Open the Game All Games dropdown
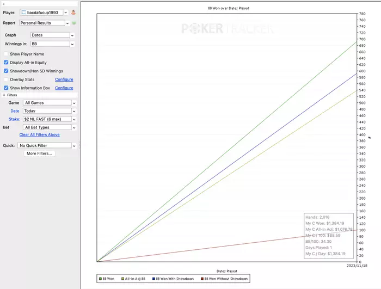 coord(74,103)
